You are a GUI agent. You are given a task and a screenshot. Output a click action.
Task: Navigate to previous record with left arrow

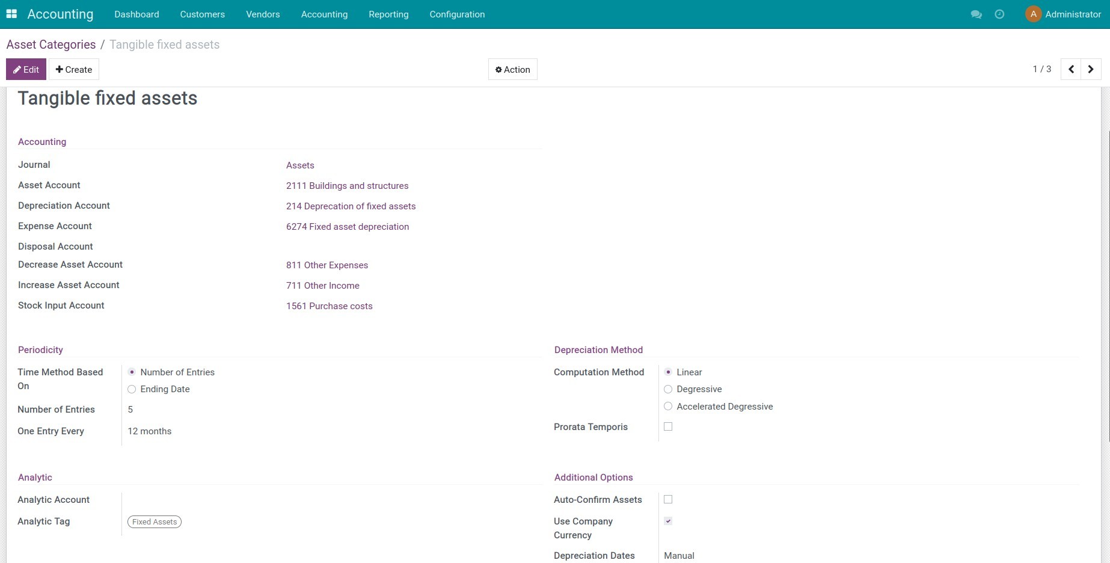pyautogui.click(x=1070, y=69)
